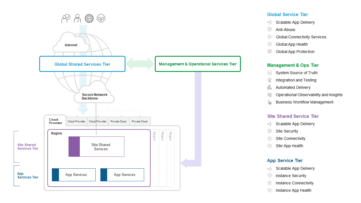Screen dimensions: 361x203
Task: Select the Global App Protection firewall icon
Action: point(270,52)
